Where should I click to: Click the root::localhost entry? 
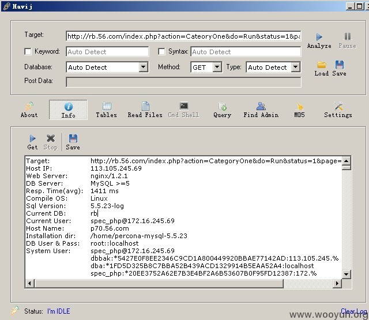114,243
